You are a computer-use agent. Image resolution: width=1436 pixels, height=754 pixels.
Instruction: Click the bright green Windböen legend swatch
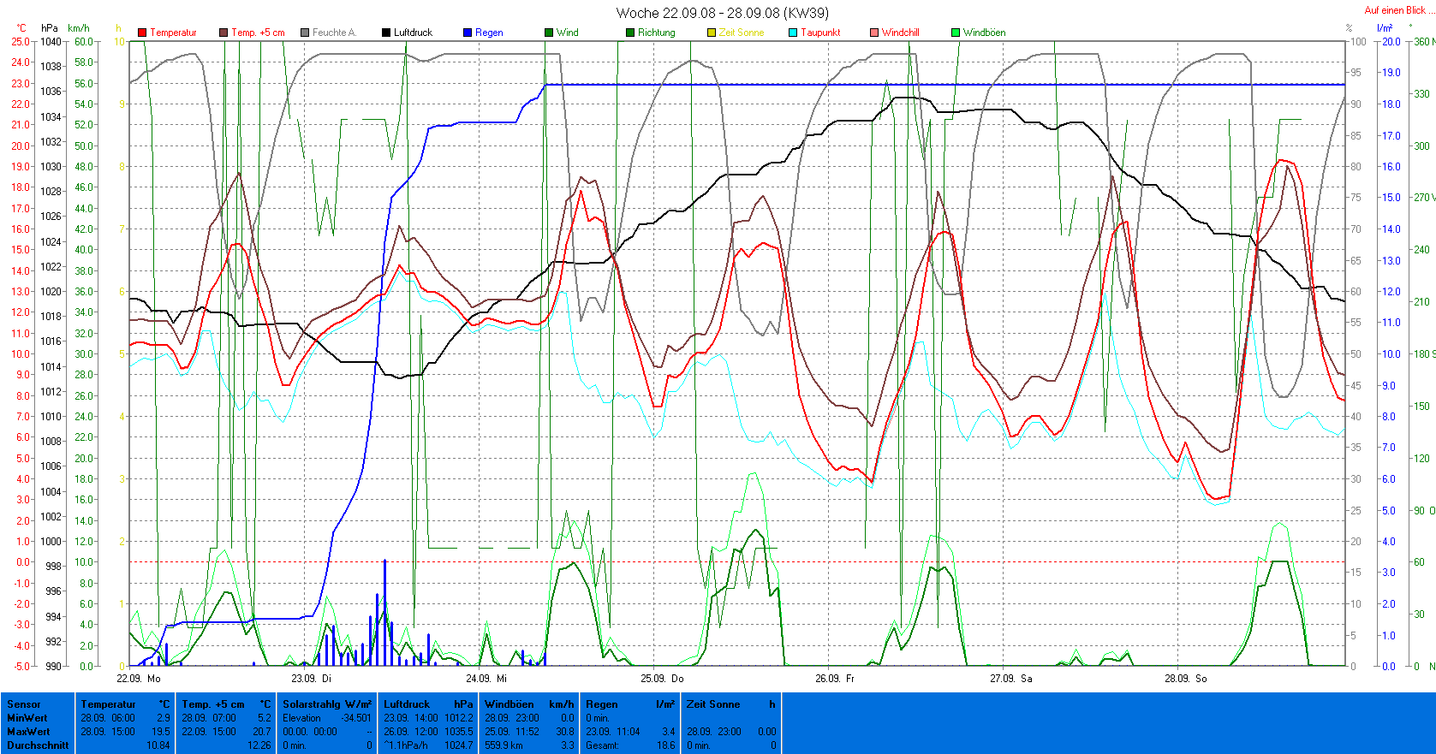coord(956,33)
